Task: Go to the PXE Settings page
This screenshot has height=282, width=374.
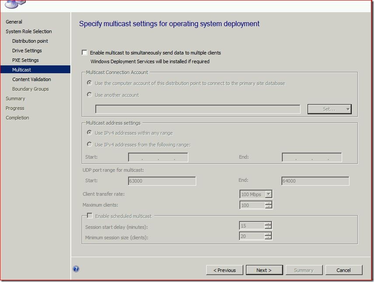Action: (x=25, y=60)
